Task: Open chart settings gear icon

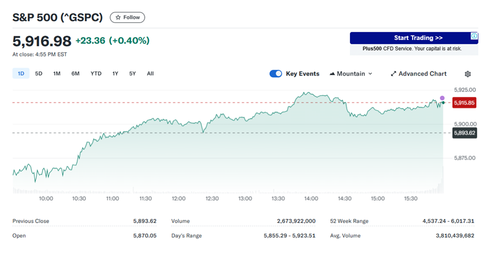Action: [468, 74]
